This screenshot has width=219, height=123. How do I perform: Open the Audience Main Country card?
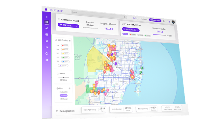pyautogui.click(x=172, y=108)
